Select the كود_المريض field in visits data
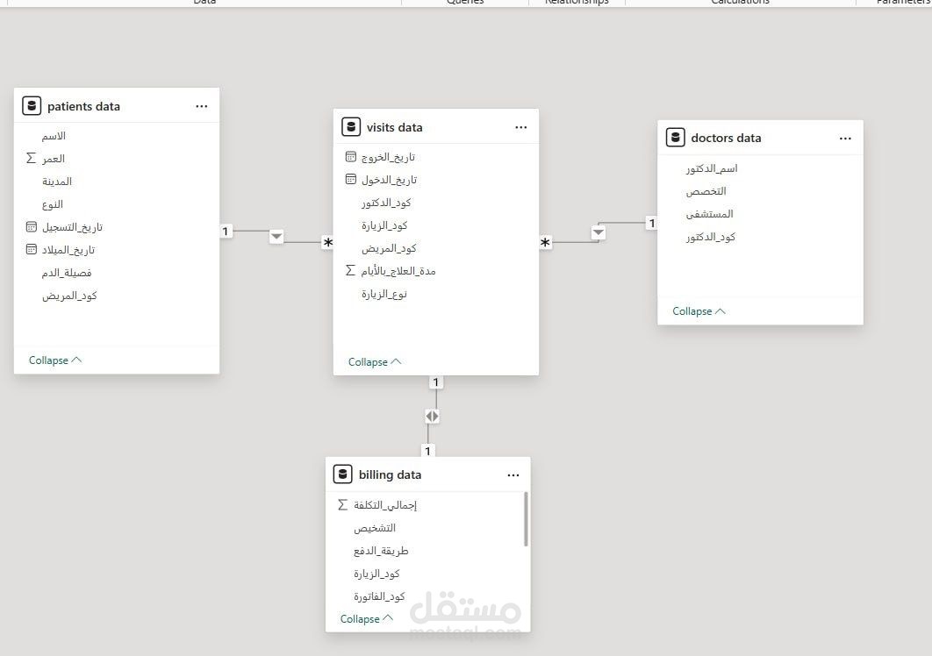 coord(389,248)
